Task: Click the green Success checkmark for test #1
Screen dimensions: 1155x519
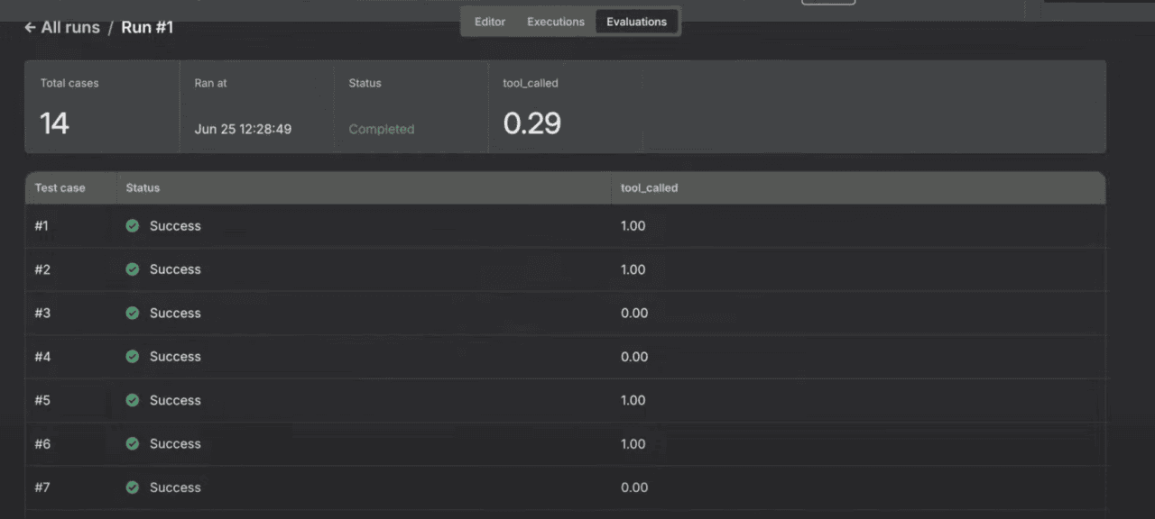Action: tap(133, 226)
